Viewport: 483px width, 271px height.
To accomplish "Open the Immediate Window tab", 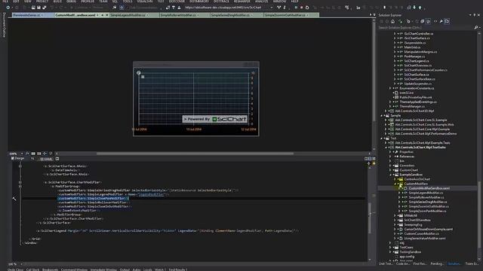I will (103, 269).
